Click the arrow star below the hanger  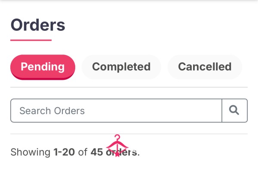point(117,154)
